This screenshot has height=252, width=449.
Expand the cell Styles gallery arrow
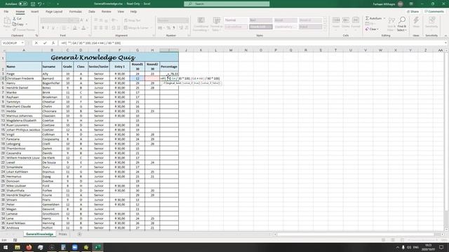pyautogui.click(x=325, y=29)
